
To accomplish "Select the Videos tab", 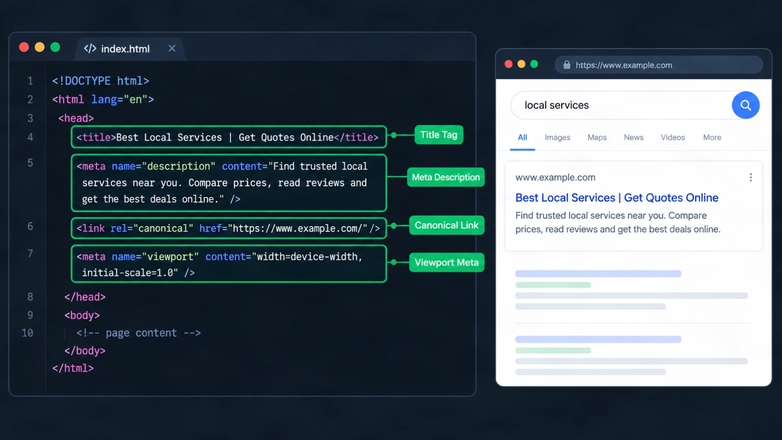I will 673,137.
